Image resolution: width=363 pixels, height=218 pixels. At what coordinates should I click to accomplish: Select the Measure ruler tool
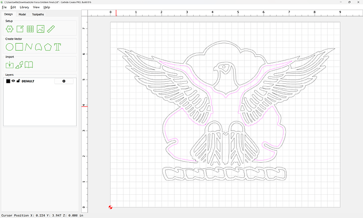51,29
